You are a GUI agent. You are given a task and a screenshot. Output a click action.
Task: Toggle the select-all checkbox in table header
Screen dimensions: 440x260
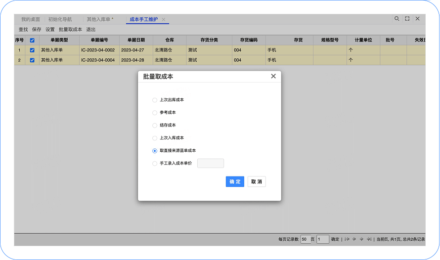coord(32,40)
